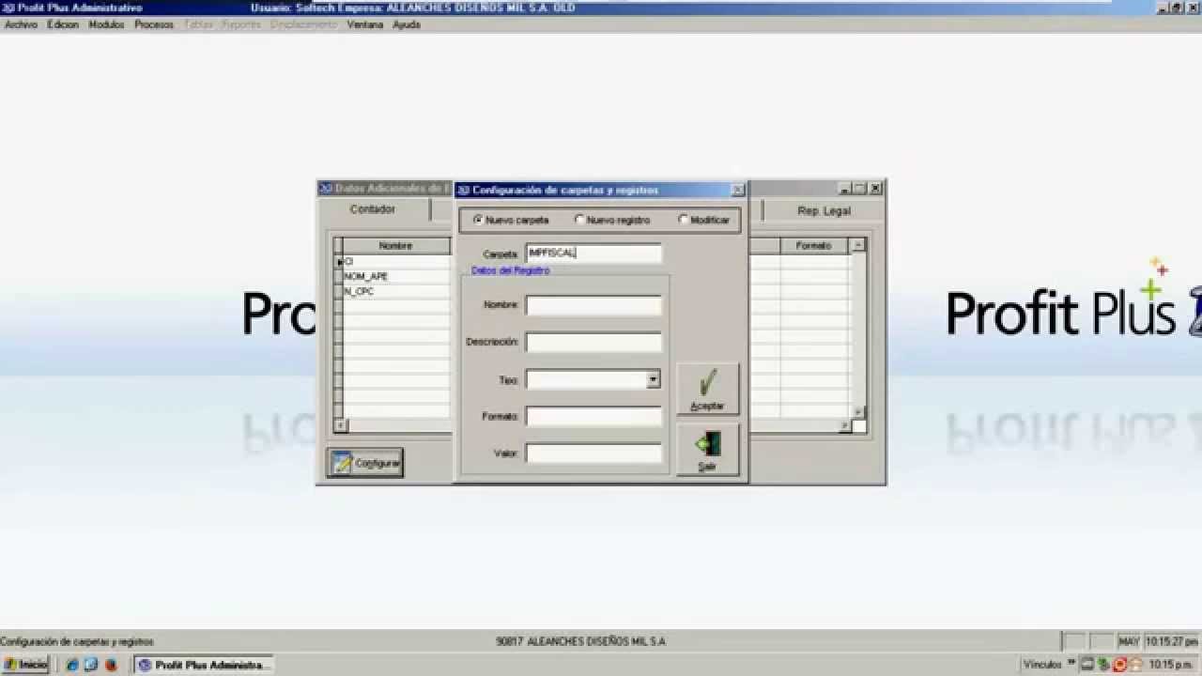Click the red quick launch taskbar icon
This screenshot has height=676, width=1202.
click(x=111, y=665)
